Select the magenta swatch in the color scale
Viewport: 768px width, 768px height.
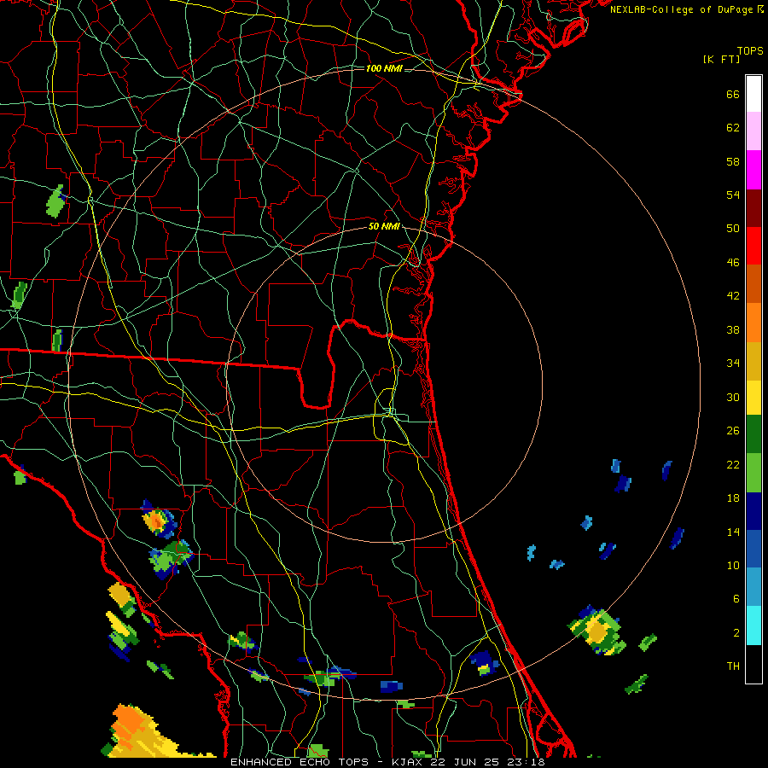click(x=753, y=170)
